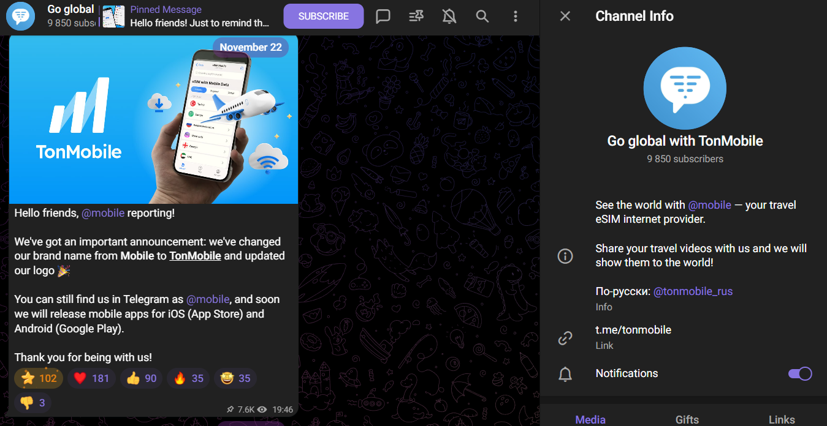The width and height of the screenshot is (827, 426).
Task: Click the chain link icon
Action: [565, 337]
